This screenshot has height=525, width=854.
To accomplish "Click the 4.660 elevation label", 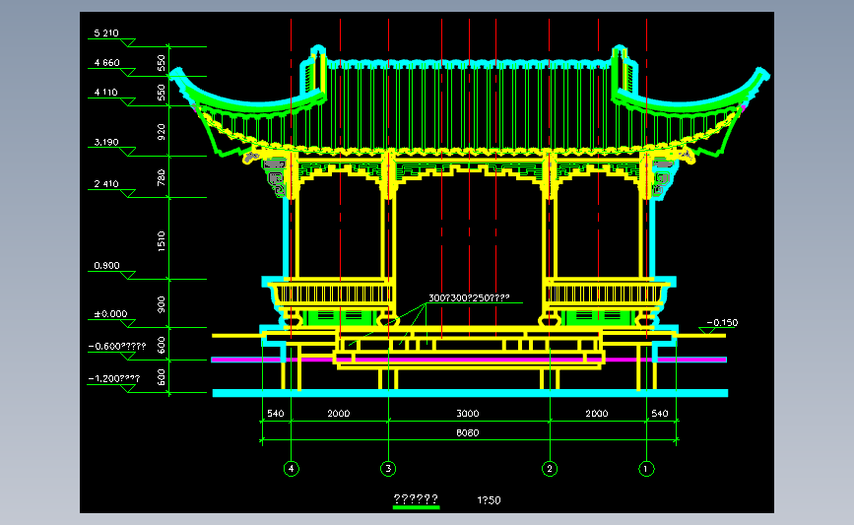I will pyautogui.click(x=106, y=63).
